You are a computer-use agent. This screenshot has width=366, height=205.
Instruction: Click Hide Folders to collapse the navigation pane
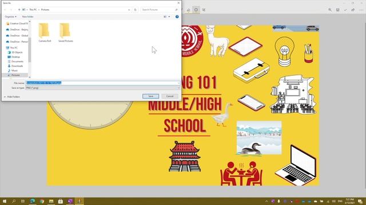tap(11, 97)
